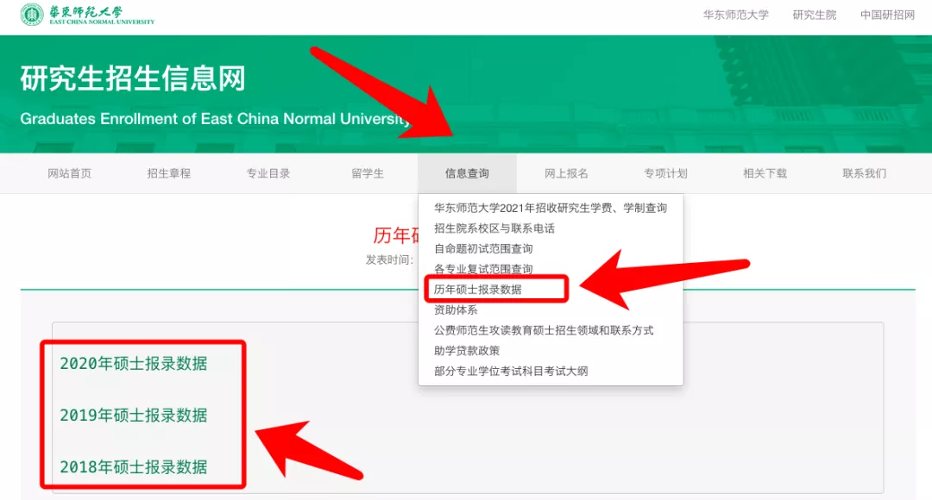Select 网上报名 in the navigation bar

pyautogui.click(x=567, y=172)
